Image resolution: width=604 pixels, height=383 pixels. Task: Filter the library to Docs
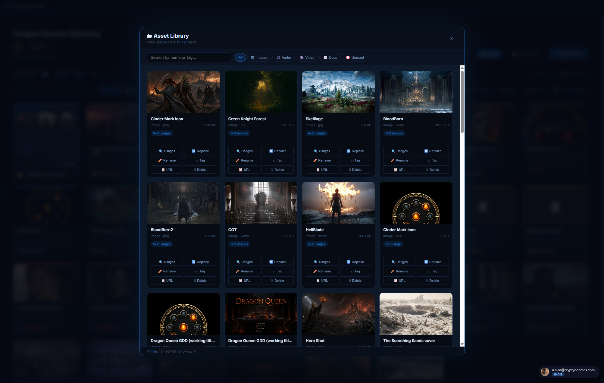[330, 57]
